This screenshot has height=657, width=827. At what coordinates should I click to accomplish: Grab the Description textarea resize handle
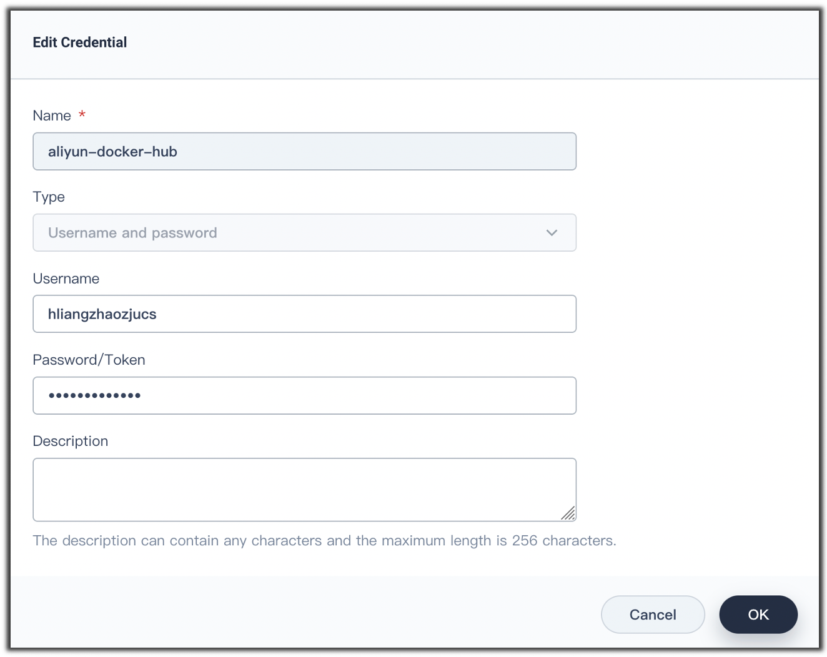pyautogui.click(x=568, y=514)
